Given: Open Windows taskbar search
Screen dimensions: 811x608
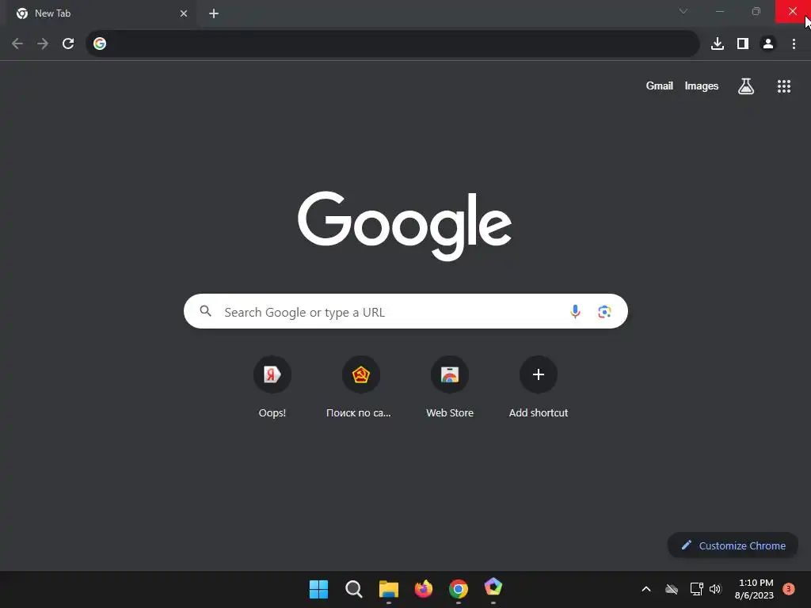Looking at the screenshot, I should [354, 589].
